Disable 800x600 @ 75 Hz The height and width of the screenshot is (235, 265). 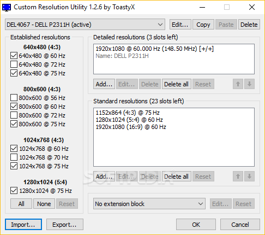(x=14, y=124)
